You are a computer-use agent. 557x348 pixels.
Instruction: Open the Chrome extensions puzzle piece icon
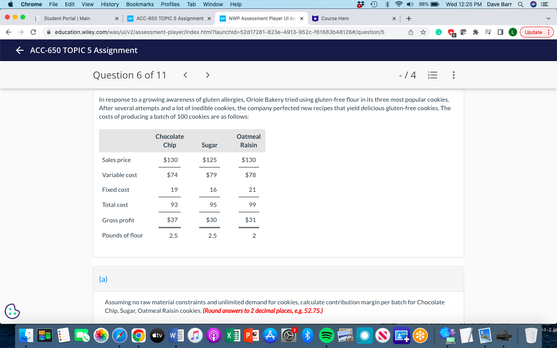pyautogui.click(x=475, y=32)
